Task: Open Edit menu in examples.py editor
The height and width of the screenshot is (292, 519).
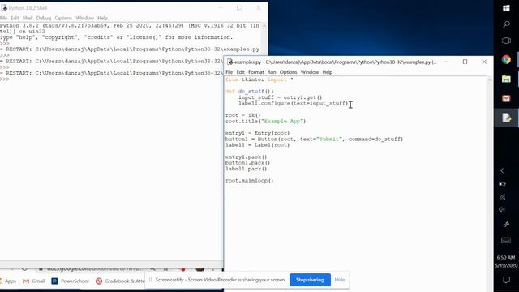Action: click(x=240, y=72)
